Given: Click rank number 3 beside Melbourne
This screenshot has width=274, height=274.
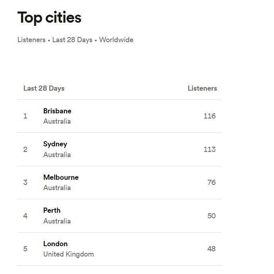Looking at the screenshot, I should (25, 183).
